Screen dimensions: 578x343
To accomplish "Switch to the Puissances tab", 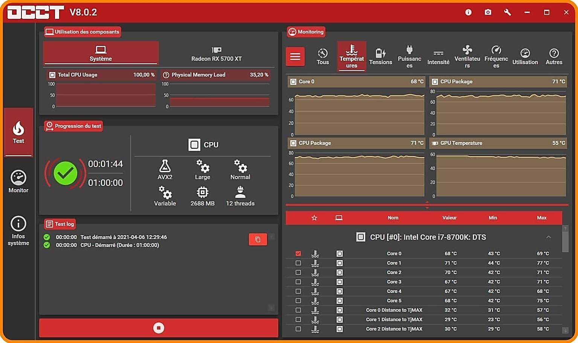I will [x=410, y=57].
